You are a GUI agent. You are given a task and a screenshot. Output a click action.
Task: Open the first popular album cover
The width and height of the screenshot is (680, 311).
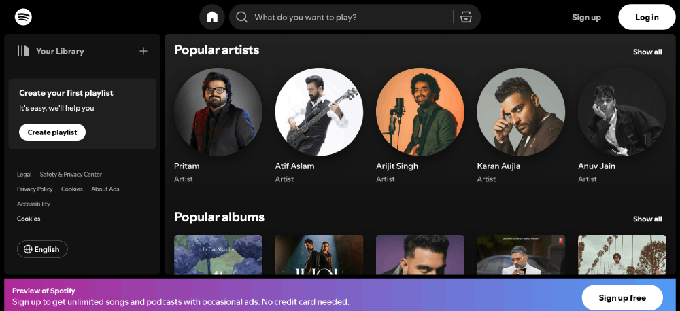[x=218, y=255]
